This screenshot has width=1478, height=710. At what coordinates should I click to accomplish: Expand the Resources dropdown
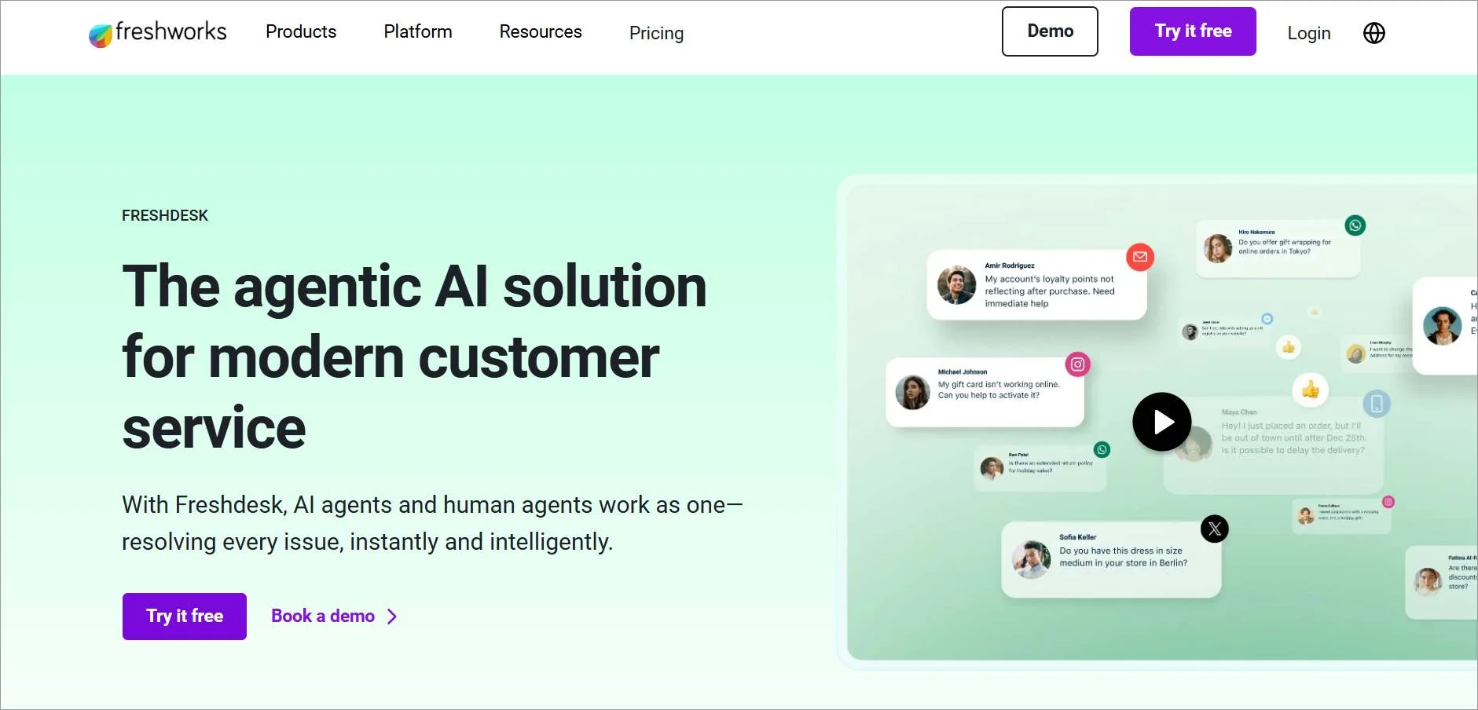(x=541, y=31)
